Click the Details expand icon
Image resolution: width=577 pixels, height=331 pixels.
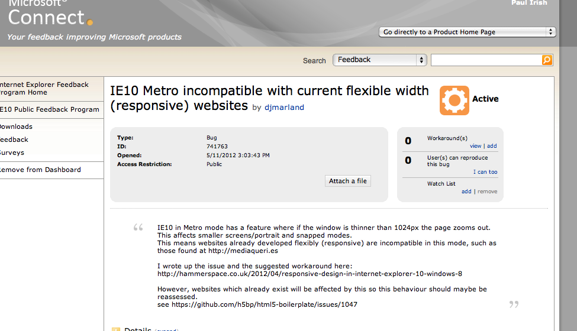116,329
